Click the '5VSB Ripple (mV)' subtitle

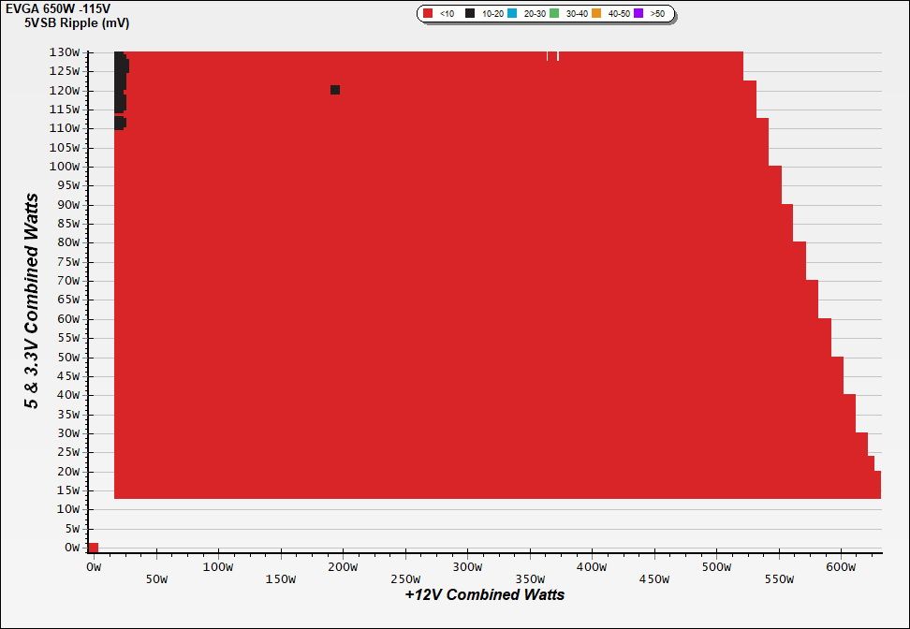tap(77, 23)
